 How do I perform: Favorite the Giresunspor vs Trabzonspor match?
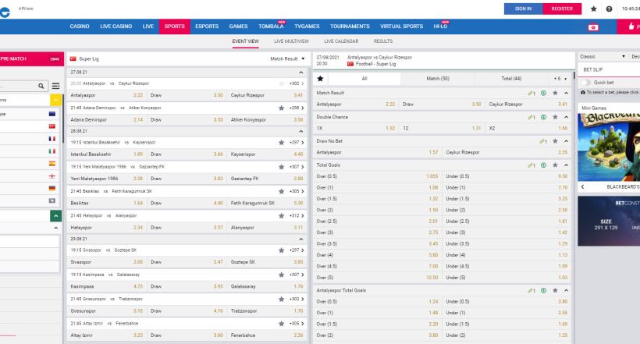pos(281,299)
